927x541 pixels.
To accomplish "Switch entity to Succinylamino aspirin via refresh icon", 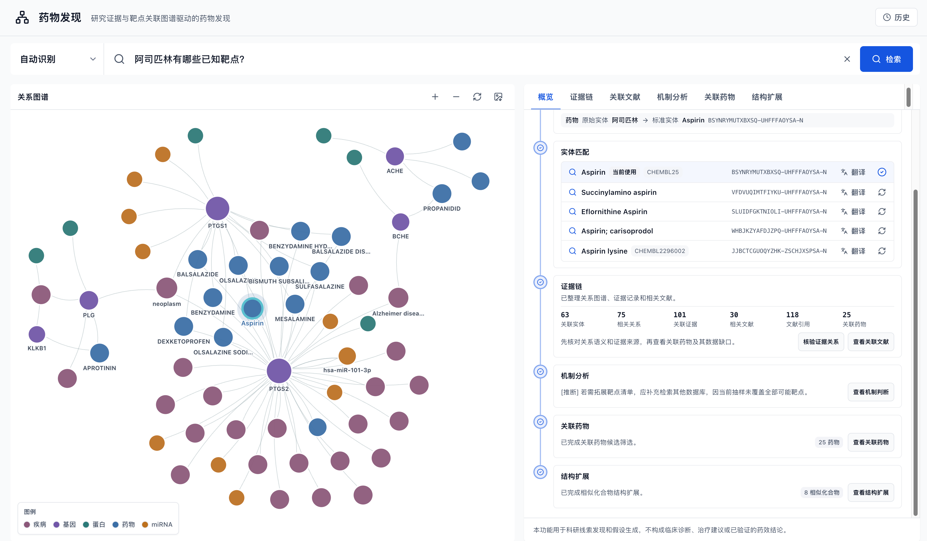I will 882,192.
